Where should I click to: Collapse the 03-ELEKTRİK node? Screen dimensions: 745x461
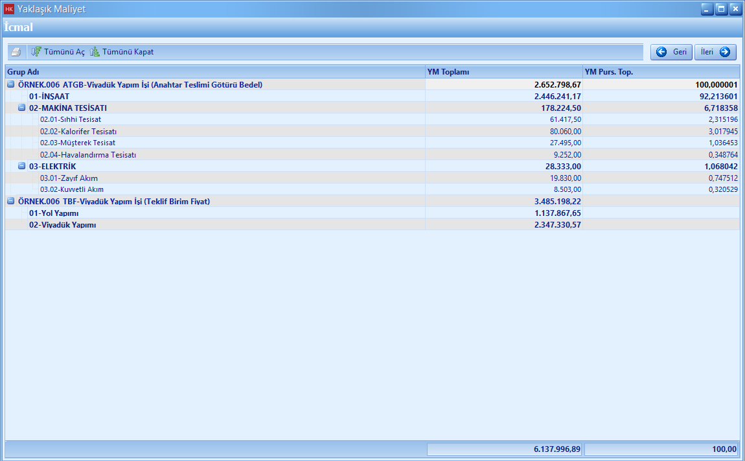pyautogui.click(x=21, y=167)
